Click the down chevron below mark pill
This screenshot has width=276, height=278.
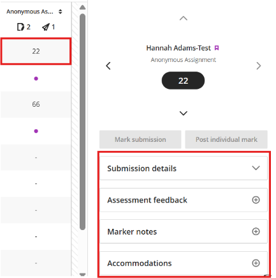184,113
